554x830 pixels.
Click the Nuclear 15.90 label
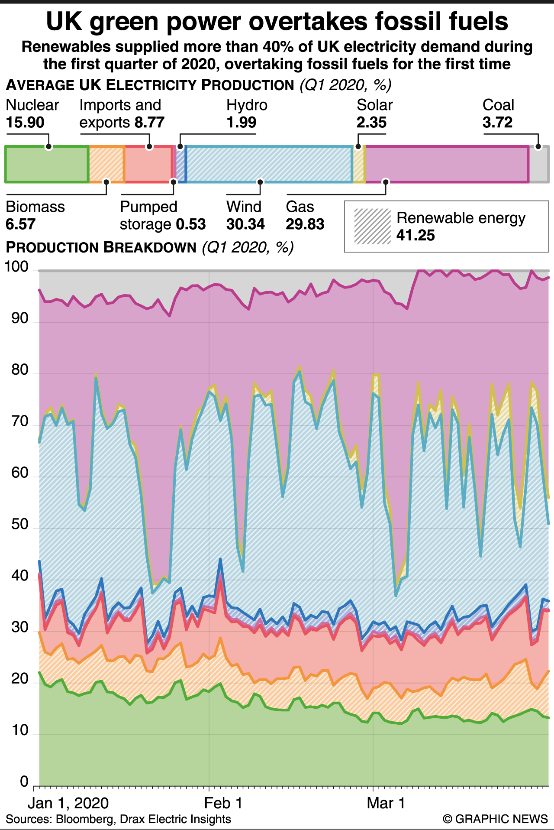32,114
